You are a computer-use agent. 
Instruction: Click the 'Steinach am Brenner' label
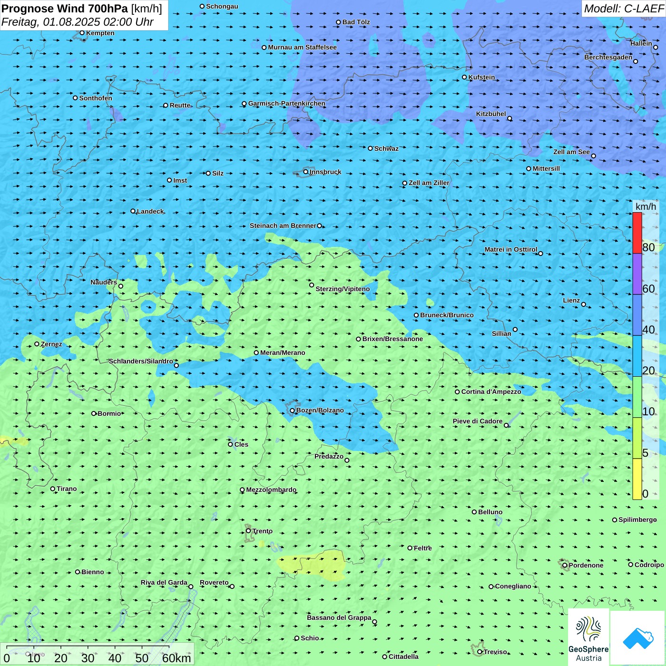[283, 225]
